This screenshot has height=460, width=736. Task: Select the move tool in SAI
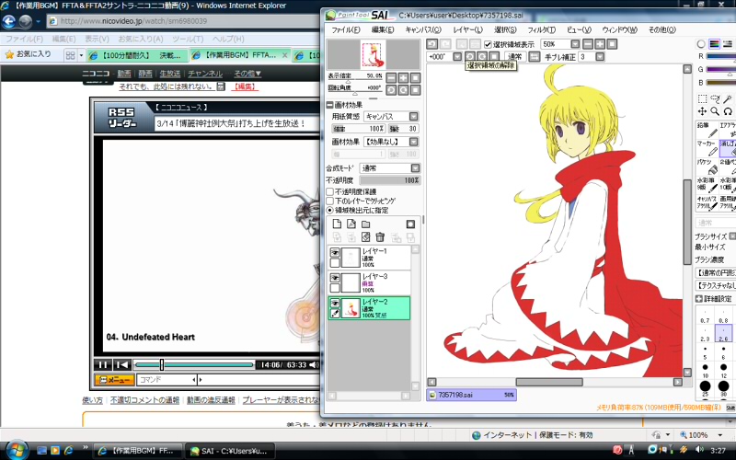(x=702, y=111)
